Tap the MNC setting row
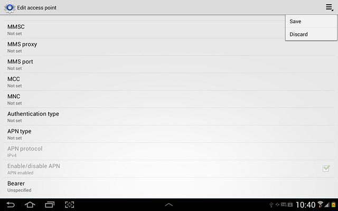This screenshot has height=211, width=338. tap(169, 100)
